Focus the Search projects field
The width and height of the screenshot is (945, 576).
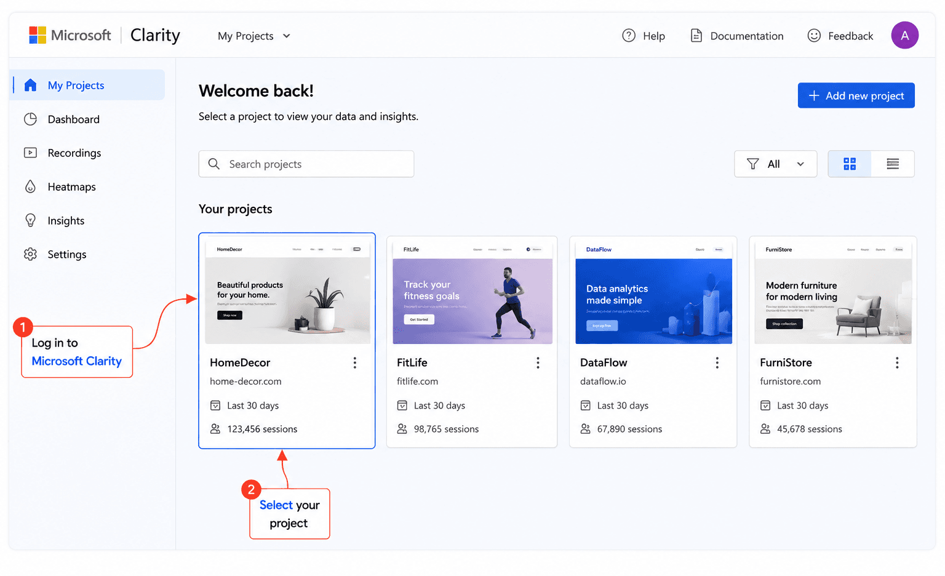306,164
